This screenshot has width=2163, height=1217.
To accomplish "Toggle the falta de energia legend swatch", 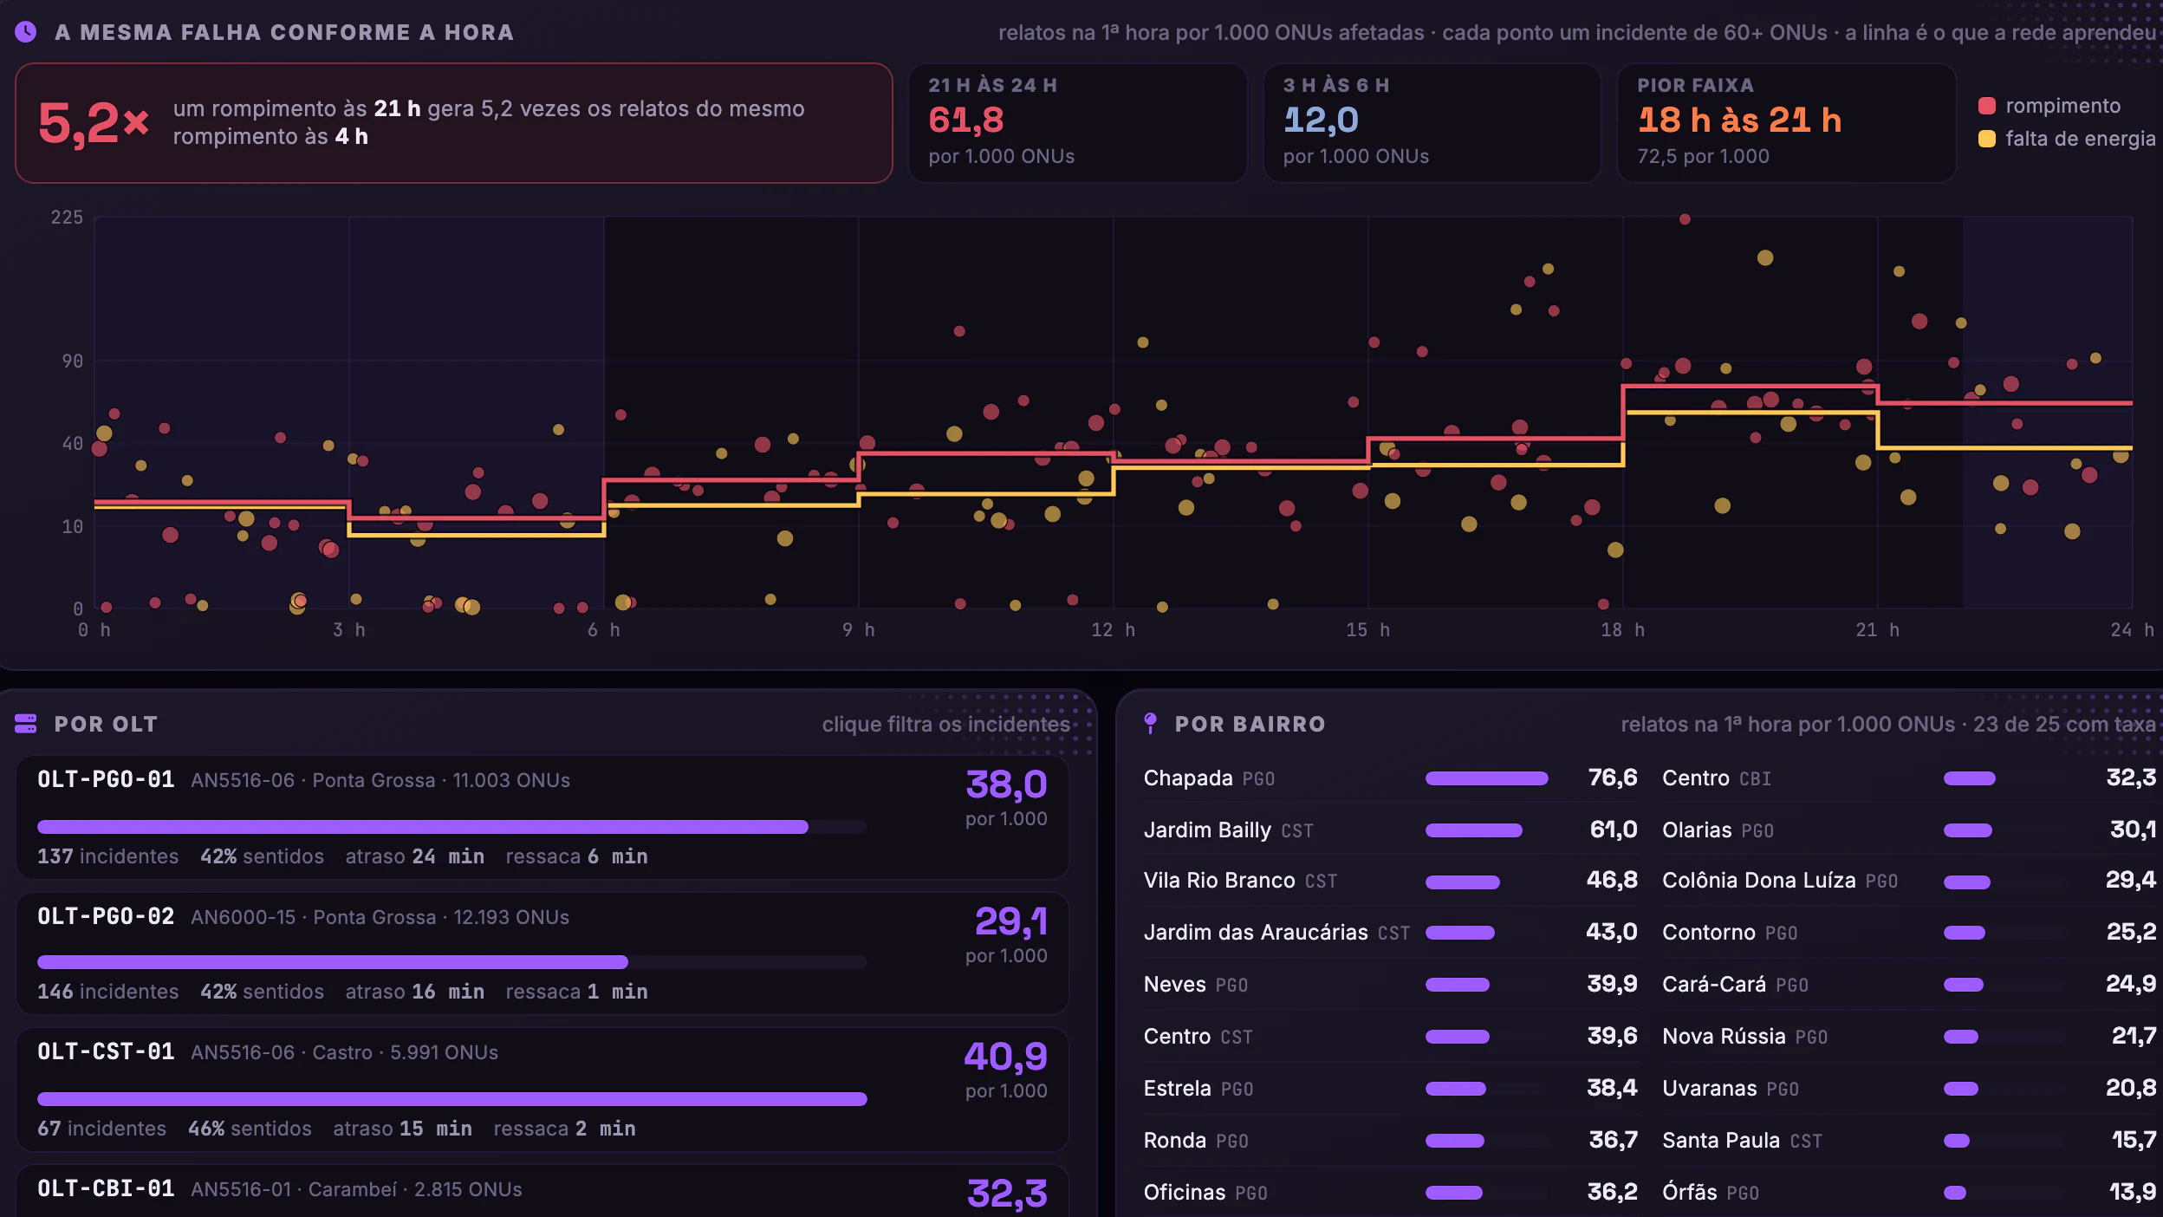I will [1987, 139].
